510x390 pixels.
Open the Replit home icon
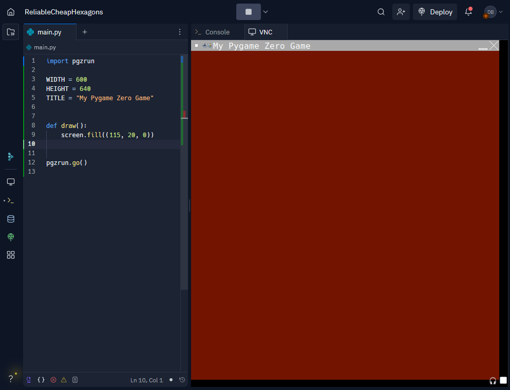[x=11, y=12]
